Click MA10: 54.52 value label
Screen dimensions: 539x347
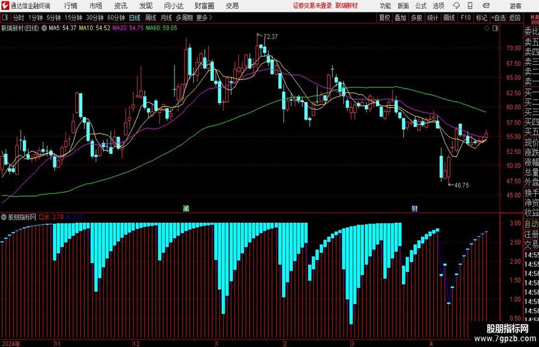tap(95, 28)
